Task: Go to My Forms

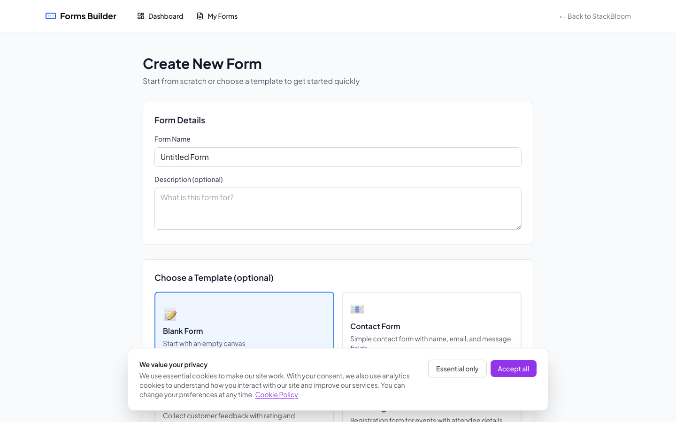Action: (222, 16)
